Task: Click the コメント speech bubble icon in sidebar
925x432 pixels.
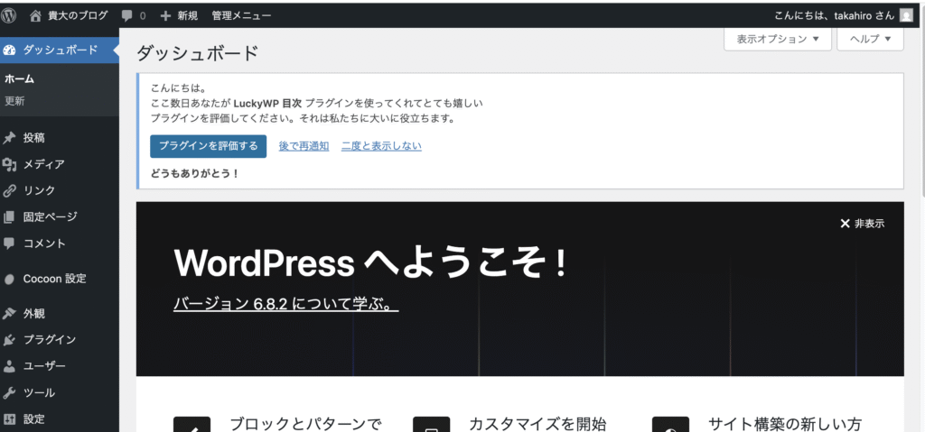Action: tap(9, 243)
